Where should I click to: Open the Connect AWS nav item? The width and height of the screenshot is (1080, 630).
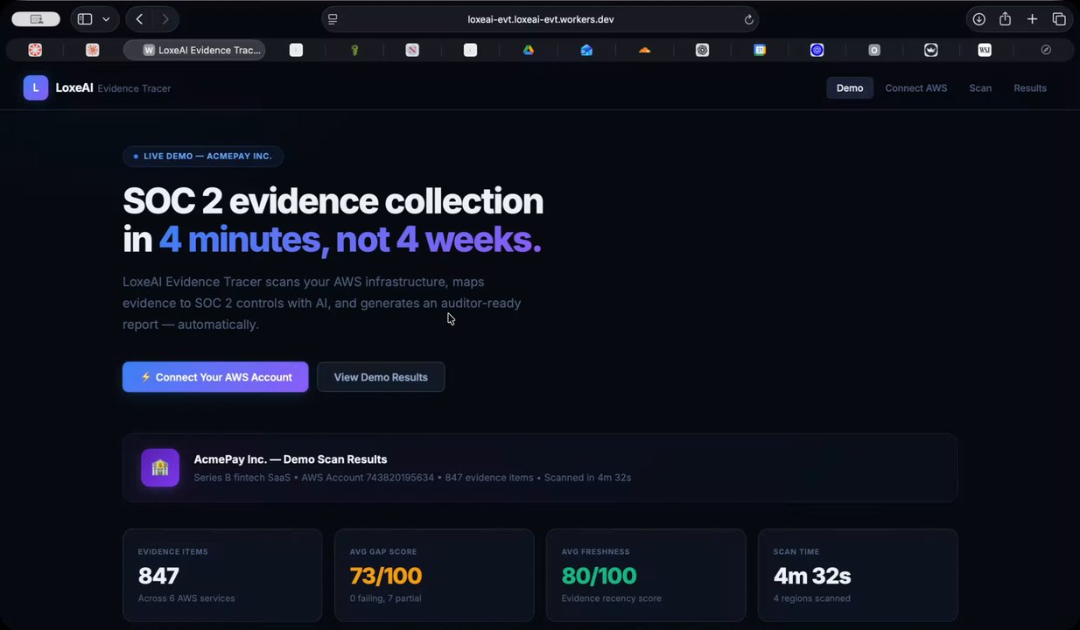[x=916, y=87]
